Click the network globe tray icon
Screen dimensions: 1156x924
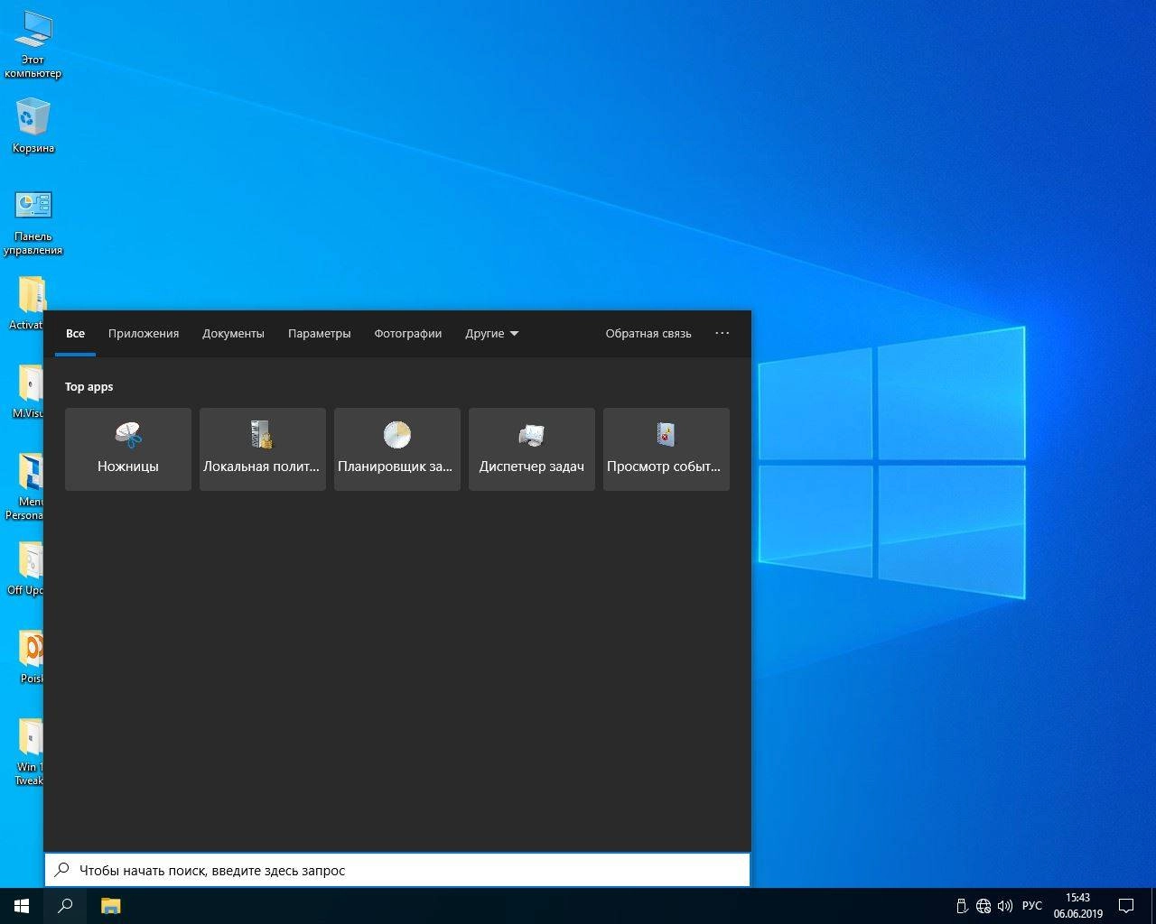(x=984, y=906)
